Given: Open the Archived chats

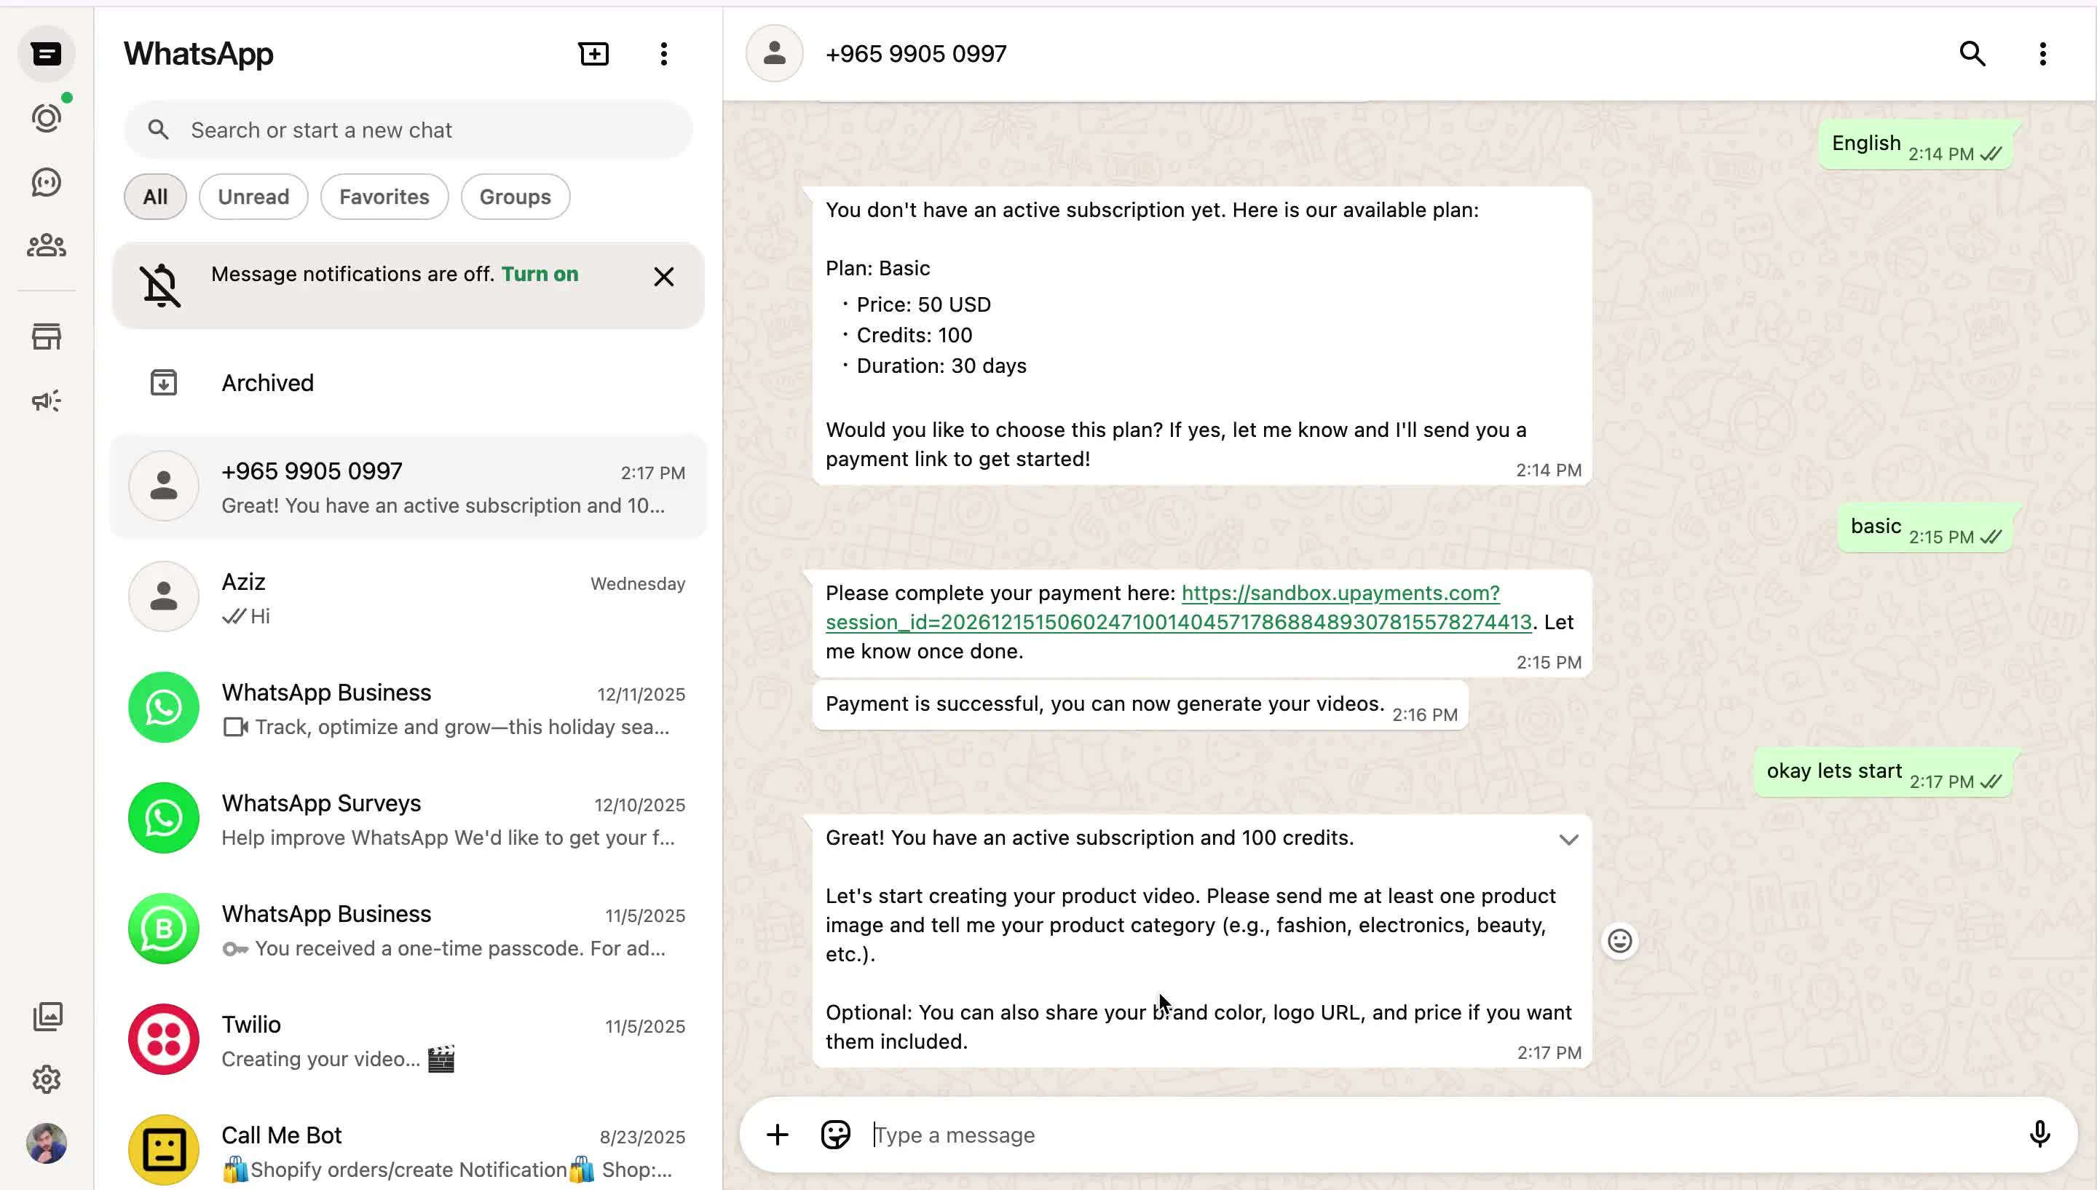Looking at the screenshot, I should 408,382.
